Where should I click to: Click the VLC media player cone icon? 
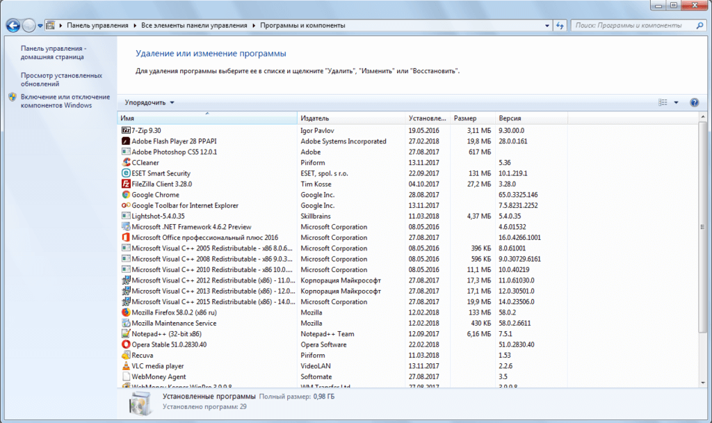[126, 366]
